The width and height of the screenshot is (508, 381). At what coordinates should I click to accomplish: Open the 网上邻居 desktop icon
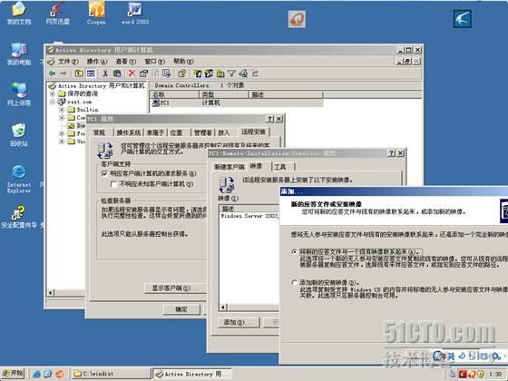[x=19, y=94]
